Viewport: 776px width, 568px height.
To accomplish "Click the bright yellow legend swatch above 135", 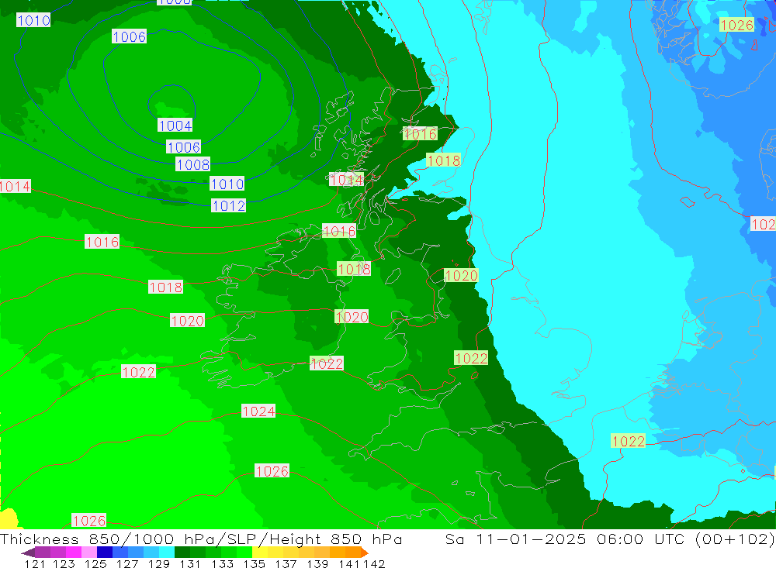I will (260, 553).
